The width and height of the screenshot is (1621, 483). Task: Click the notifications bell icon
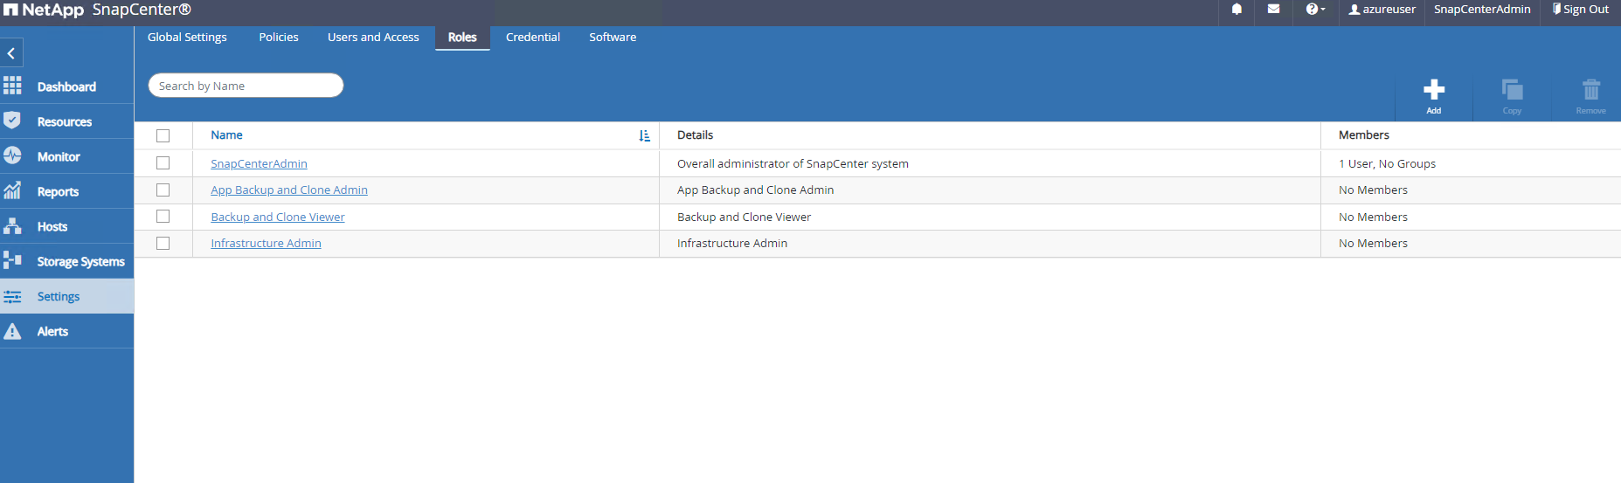[x=1237, y=10]
